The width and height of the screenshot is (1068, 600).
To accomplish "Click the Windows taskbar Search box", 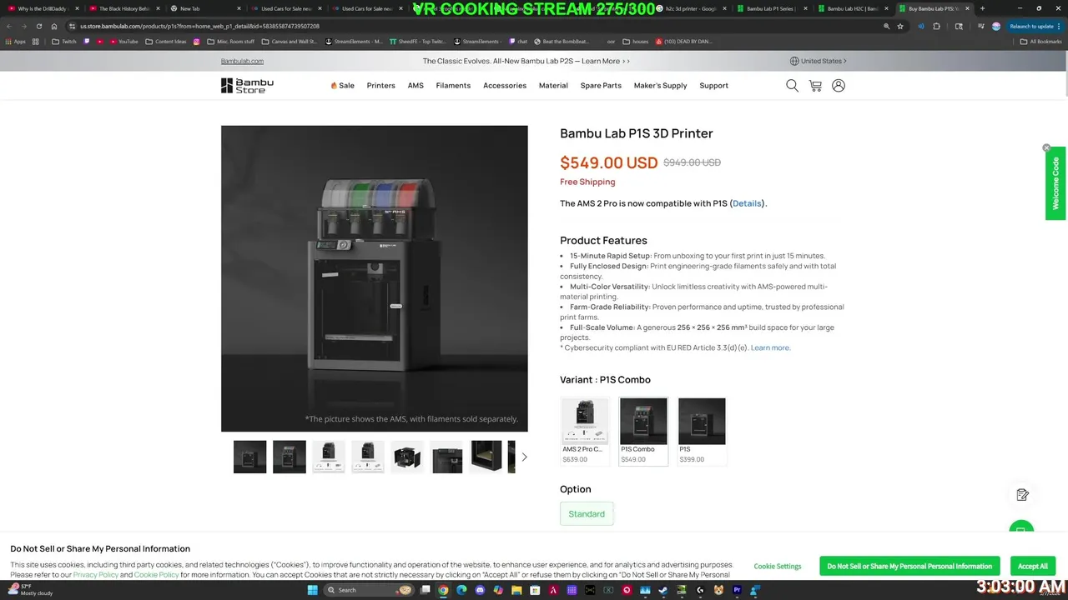I will point(370,590).
